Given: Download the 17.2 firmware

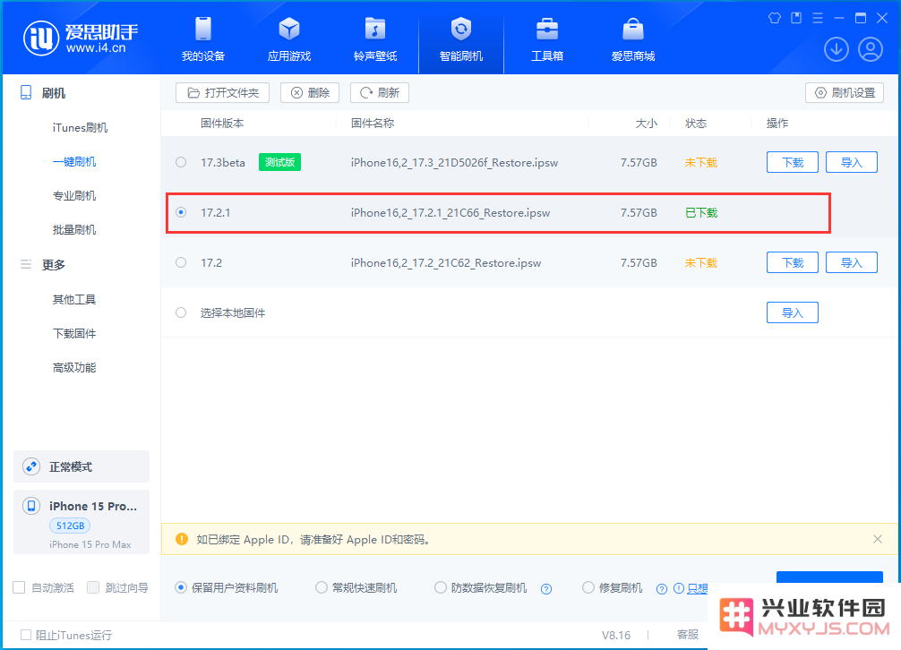Looking at the screenshot, I should tap(793, 262).
